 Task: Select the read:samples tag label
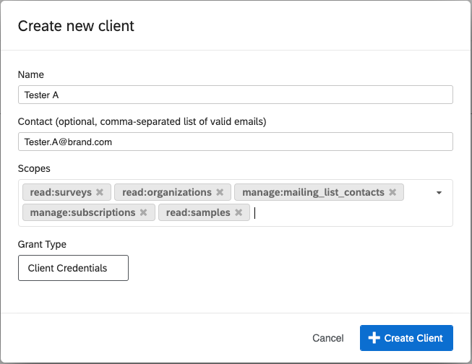pyautogui.click(x=198, y=212)
